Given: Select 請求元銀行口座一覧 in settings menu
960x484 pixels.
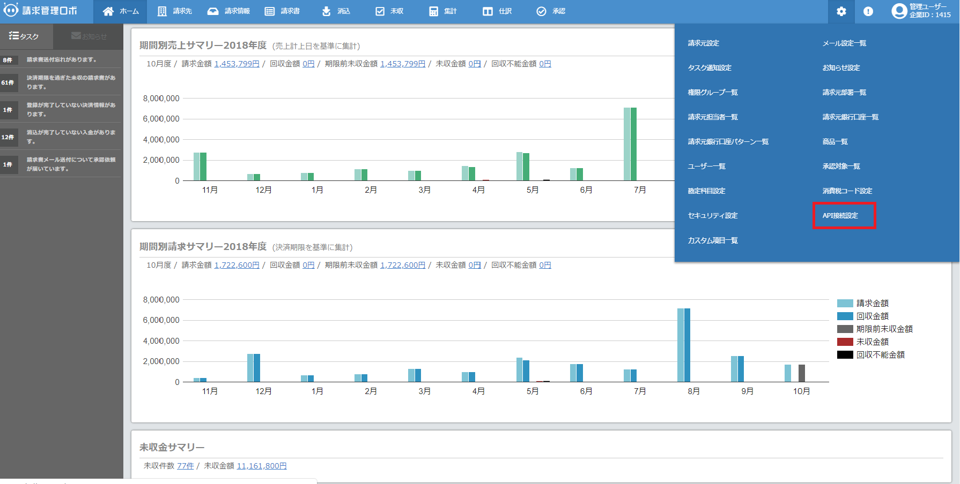Looking at the screenshot, I should 850,117.
